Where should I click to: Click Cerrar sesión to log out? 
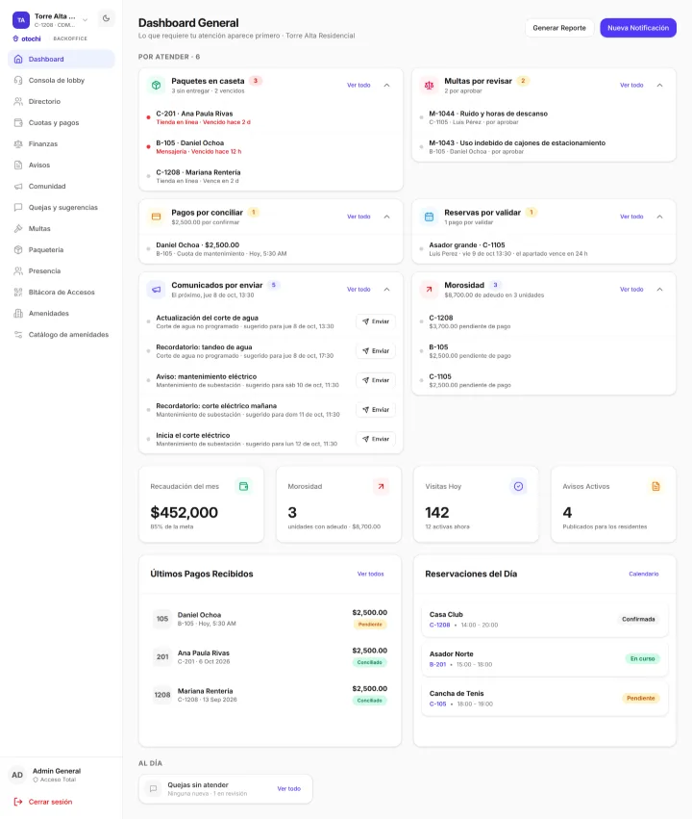(x=42, y=802)
